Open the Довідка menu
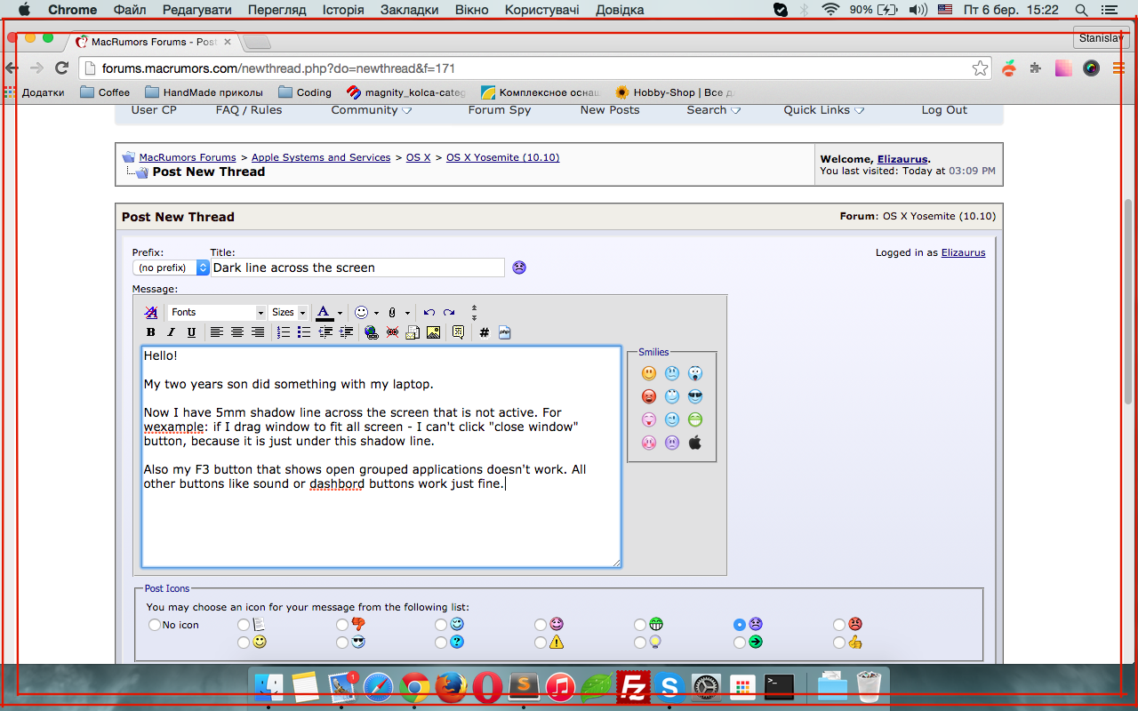 pos(620,10)
